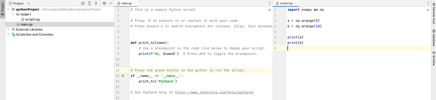This screenshot has width=436, height=100.
Task: Click the green run arrow at line 13
Action: [x=123, y=76]
